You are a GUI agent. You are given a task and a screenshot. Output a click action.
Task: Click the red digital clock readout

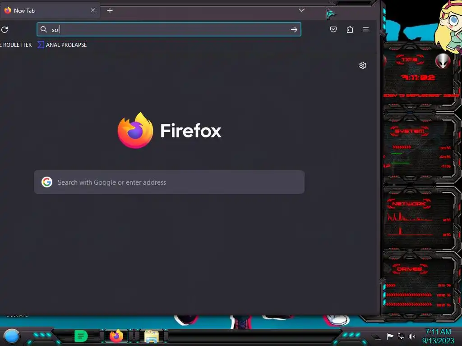[418, 77]
